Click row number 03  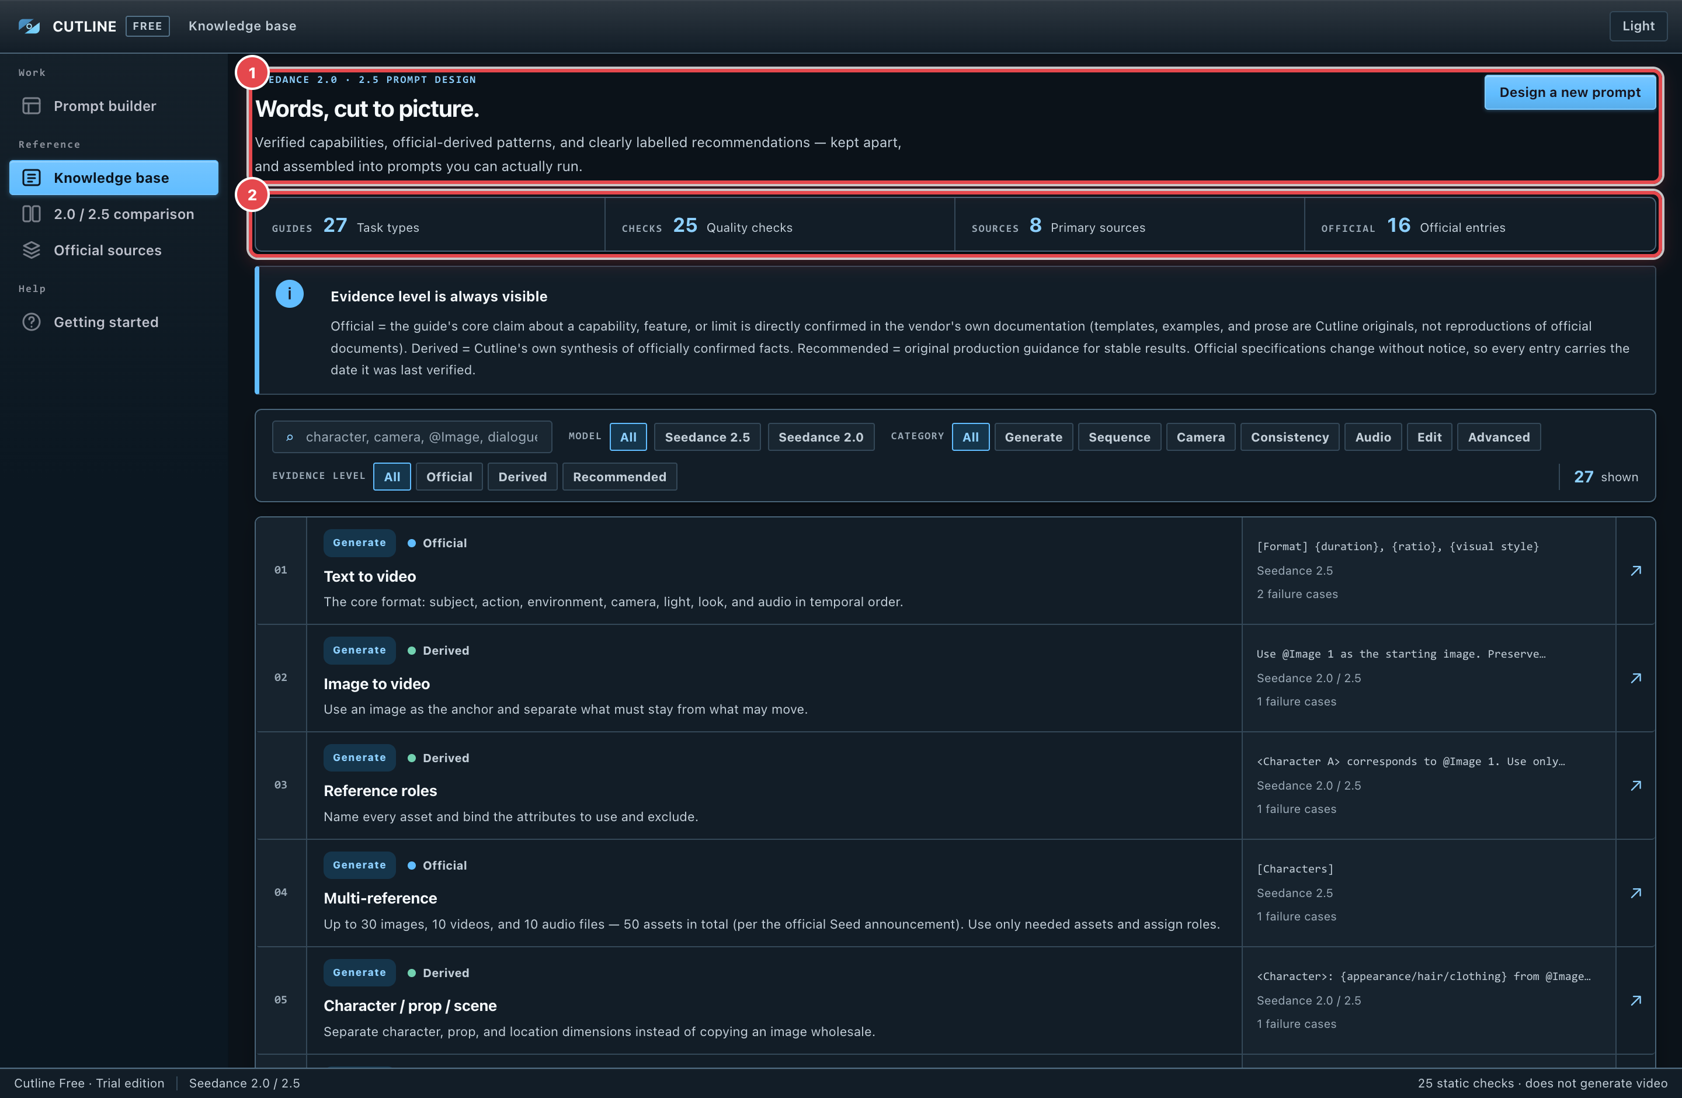pos(280,785)
